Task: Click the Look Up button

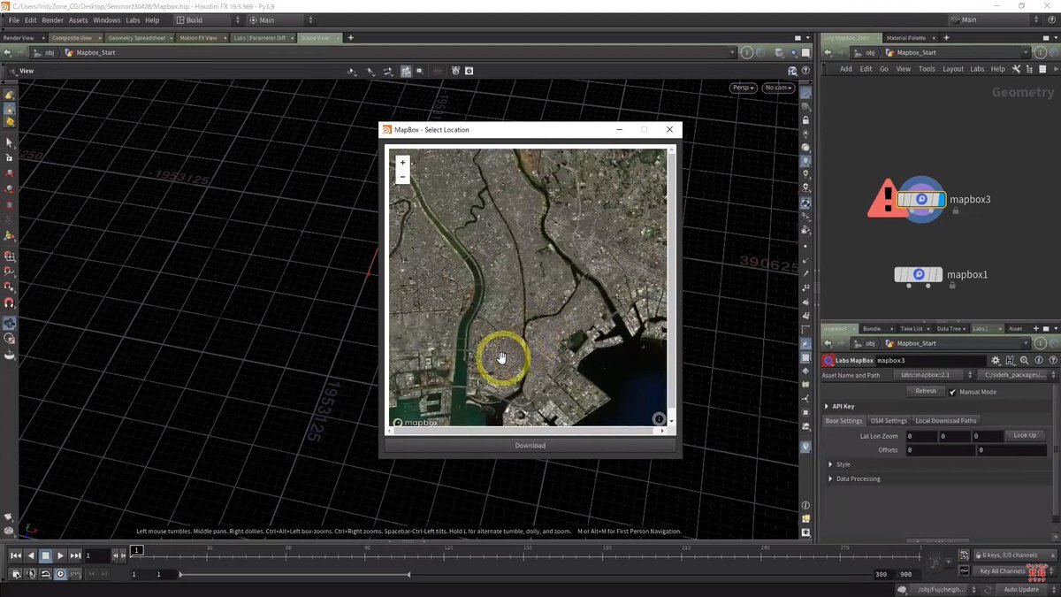Action: click(x=1025, y=435)
